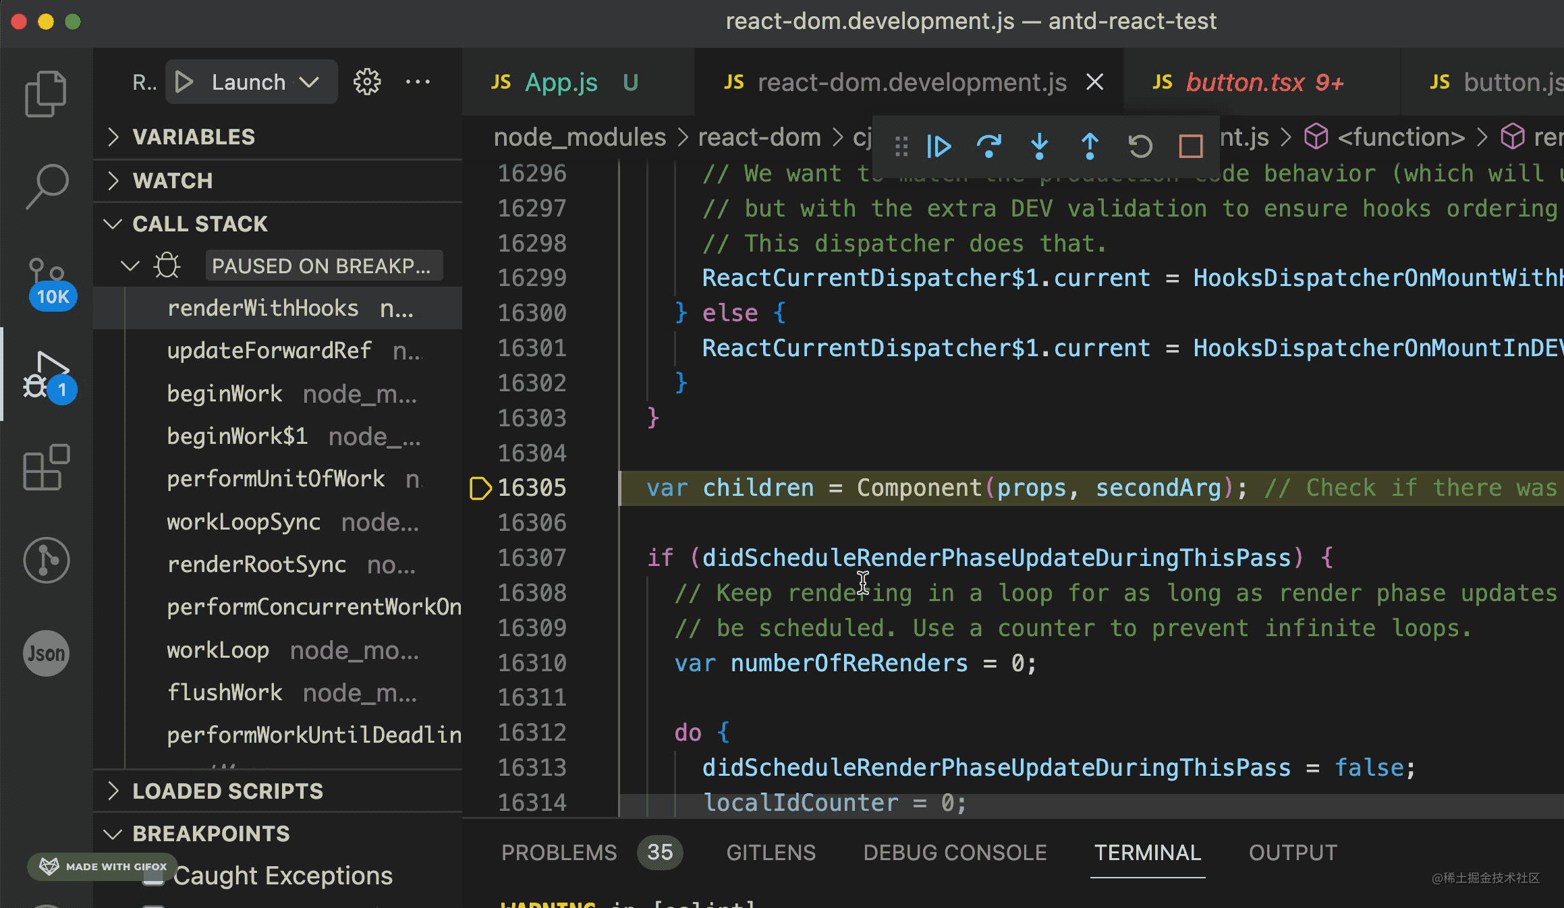Switch to the DEBUG CONSOLE tab

[x=955, y=853]
